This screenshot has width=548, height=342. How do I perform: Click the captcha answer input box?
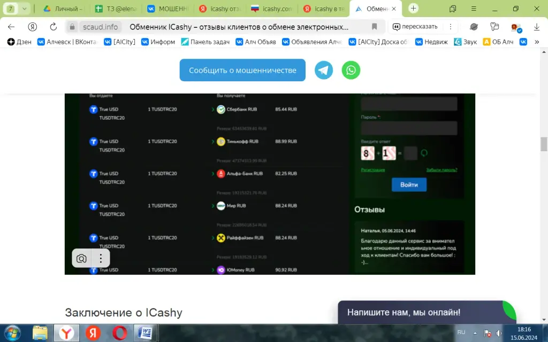410,153
